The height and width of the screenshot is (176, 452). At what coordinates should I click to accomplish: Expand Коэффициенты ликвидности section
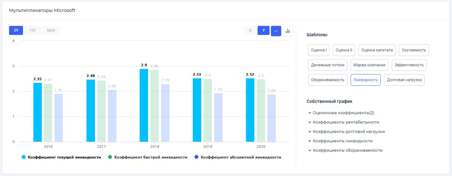[340, 141]
